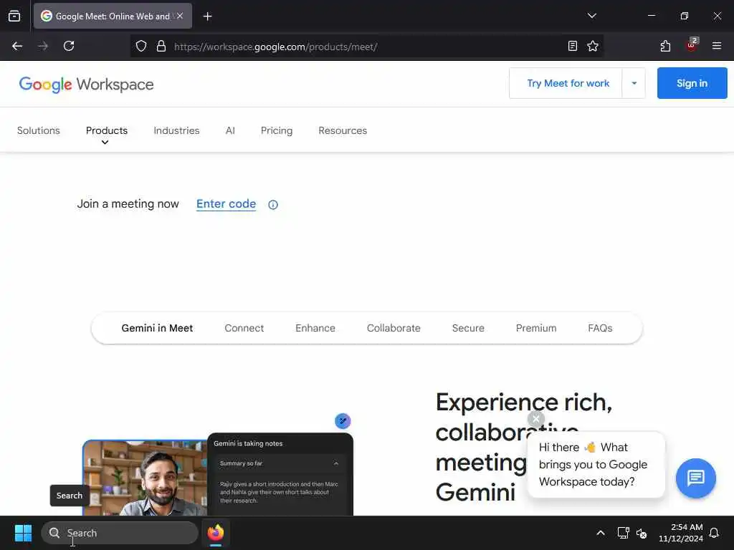Click the Hi there chat message

coord(596,464)
